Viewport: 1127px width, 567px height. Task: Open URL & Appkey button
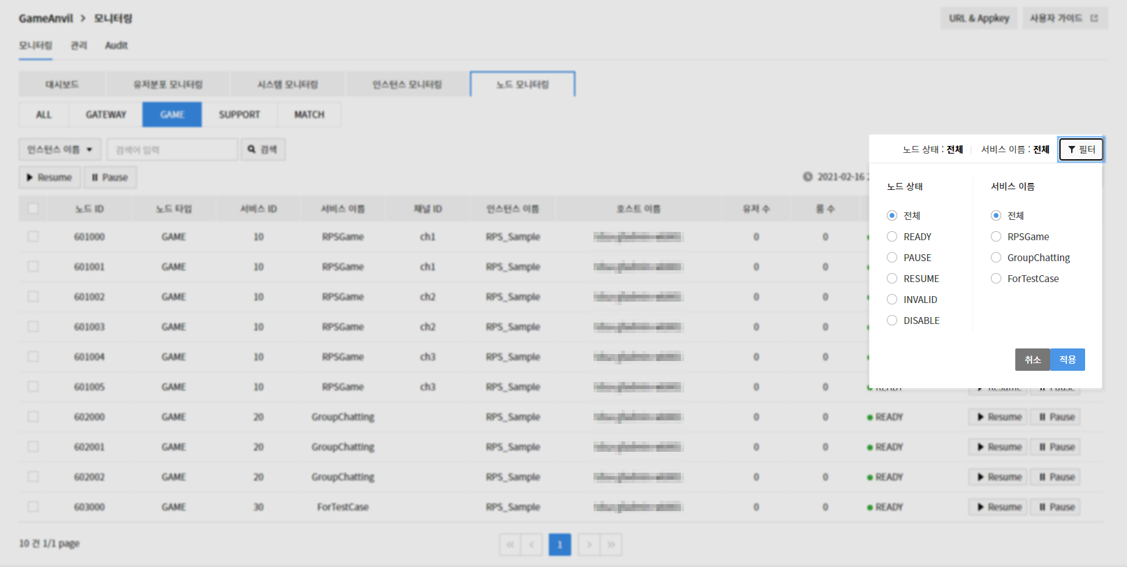click(x=979, y=18)
